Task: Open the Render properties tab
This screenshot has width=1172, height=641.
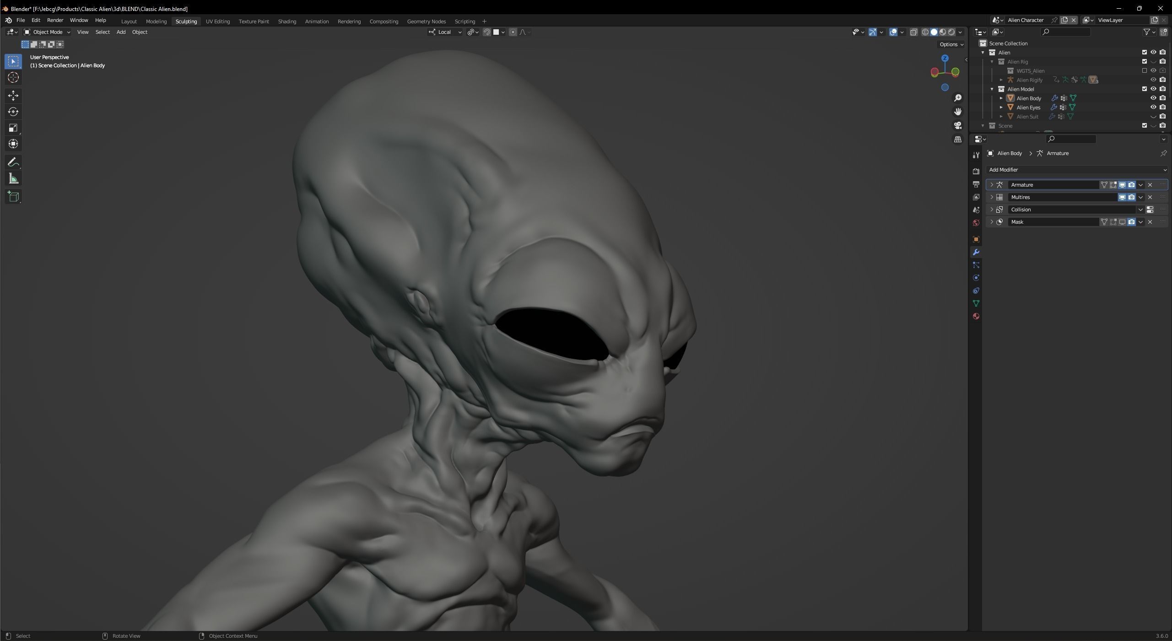Action: [976, 171]
